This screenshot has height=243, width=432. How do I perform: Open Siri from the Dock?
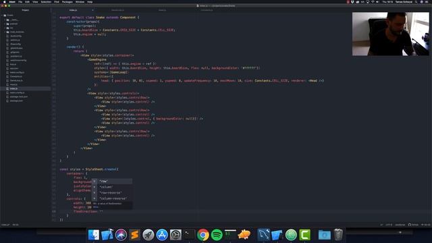[121, 235]
